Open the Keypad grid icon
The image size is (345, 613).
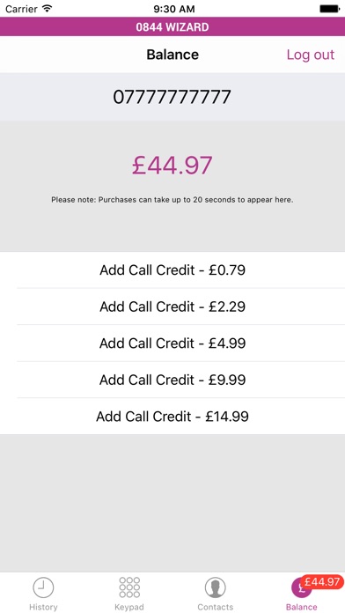click(x=129, y=587)
